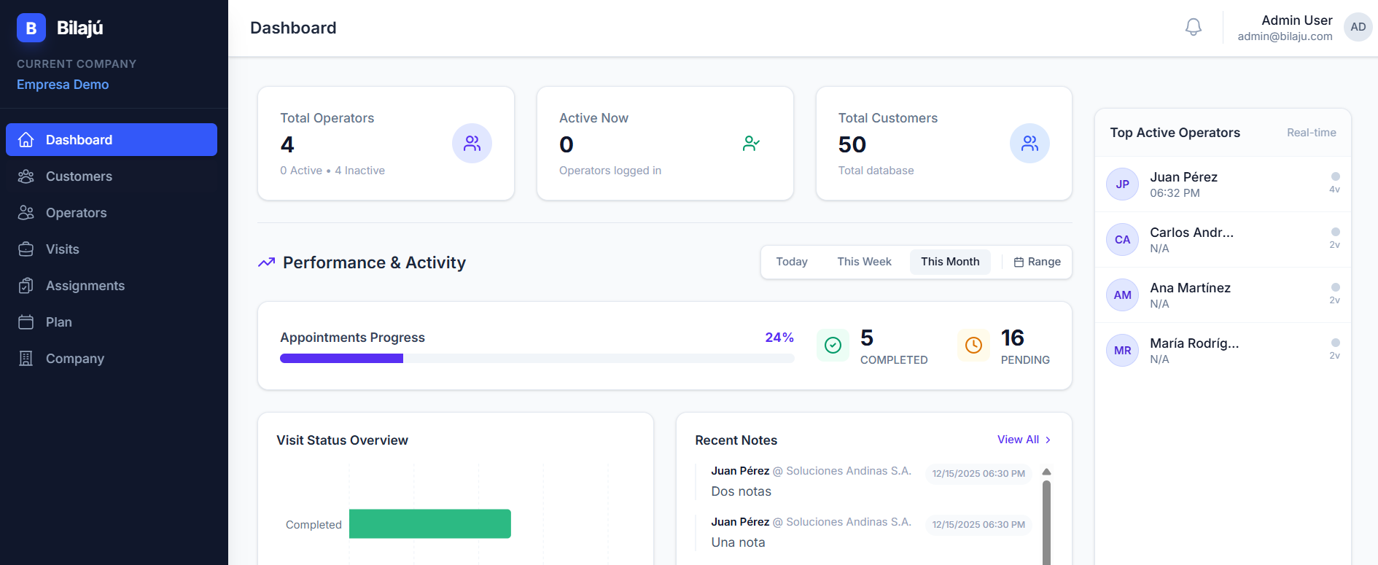
Task: Click the orange pending clock icon
Action: 973,346
